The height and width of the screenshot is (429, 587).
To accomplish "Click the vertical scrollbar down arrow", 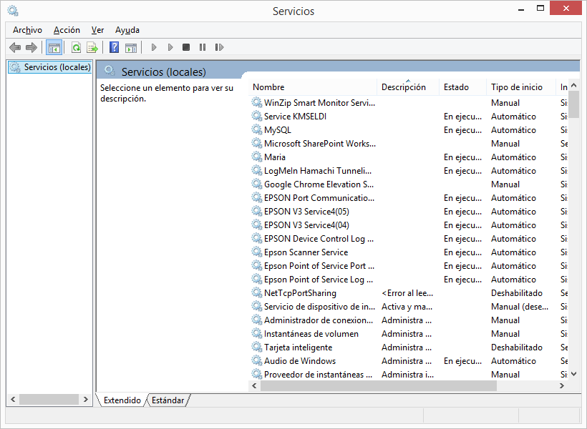I will 573,374.
